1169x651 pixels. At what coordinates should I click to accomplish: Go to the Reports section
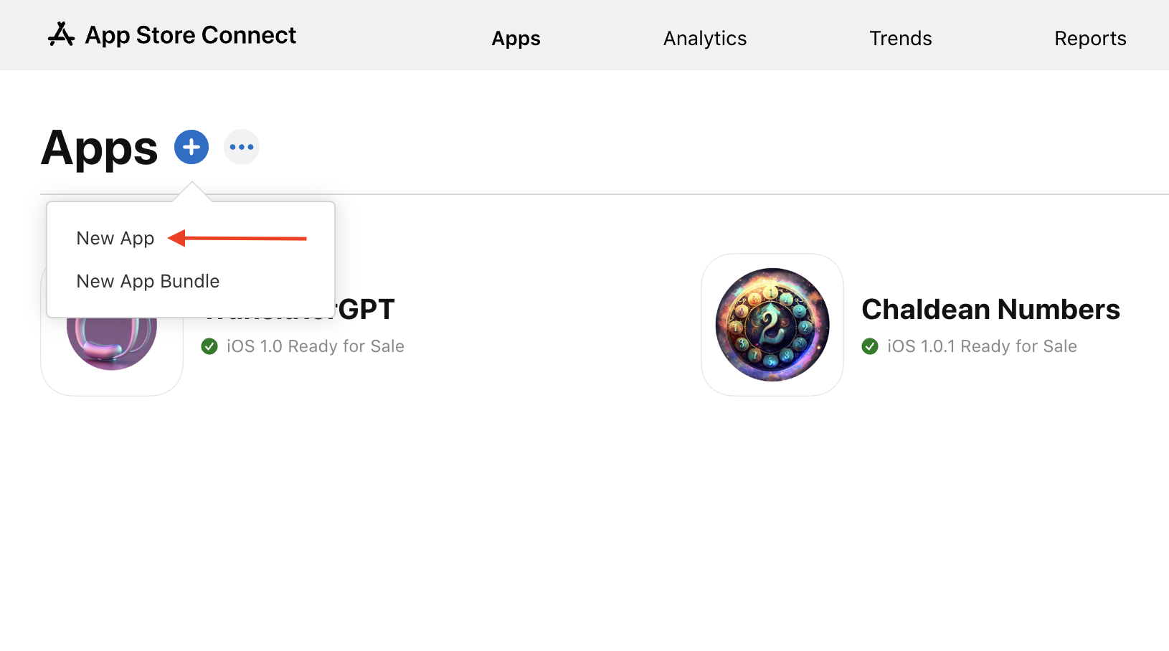tap(1090, 39)
